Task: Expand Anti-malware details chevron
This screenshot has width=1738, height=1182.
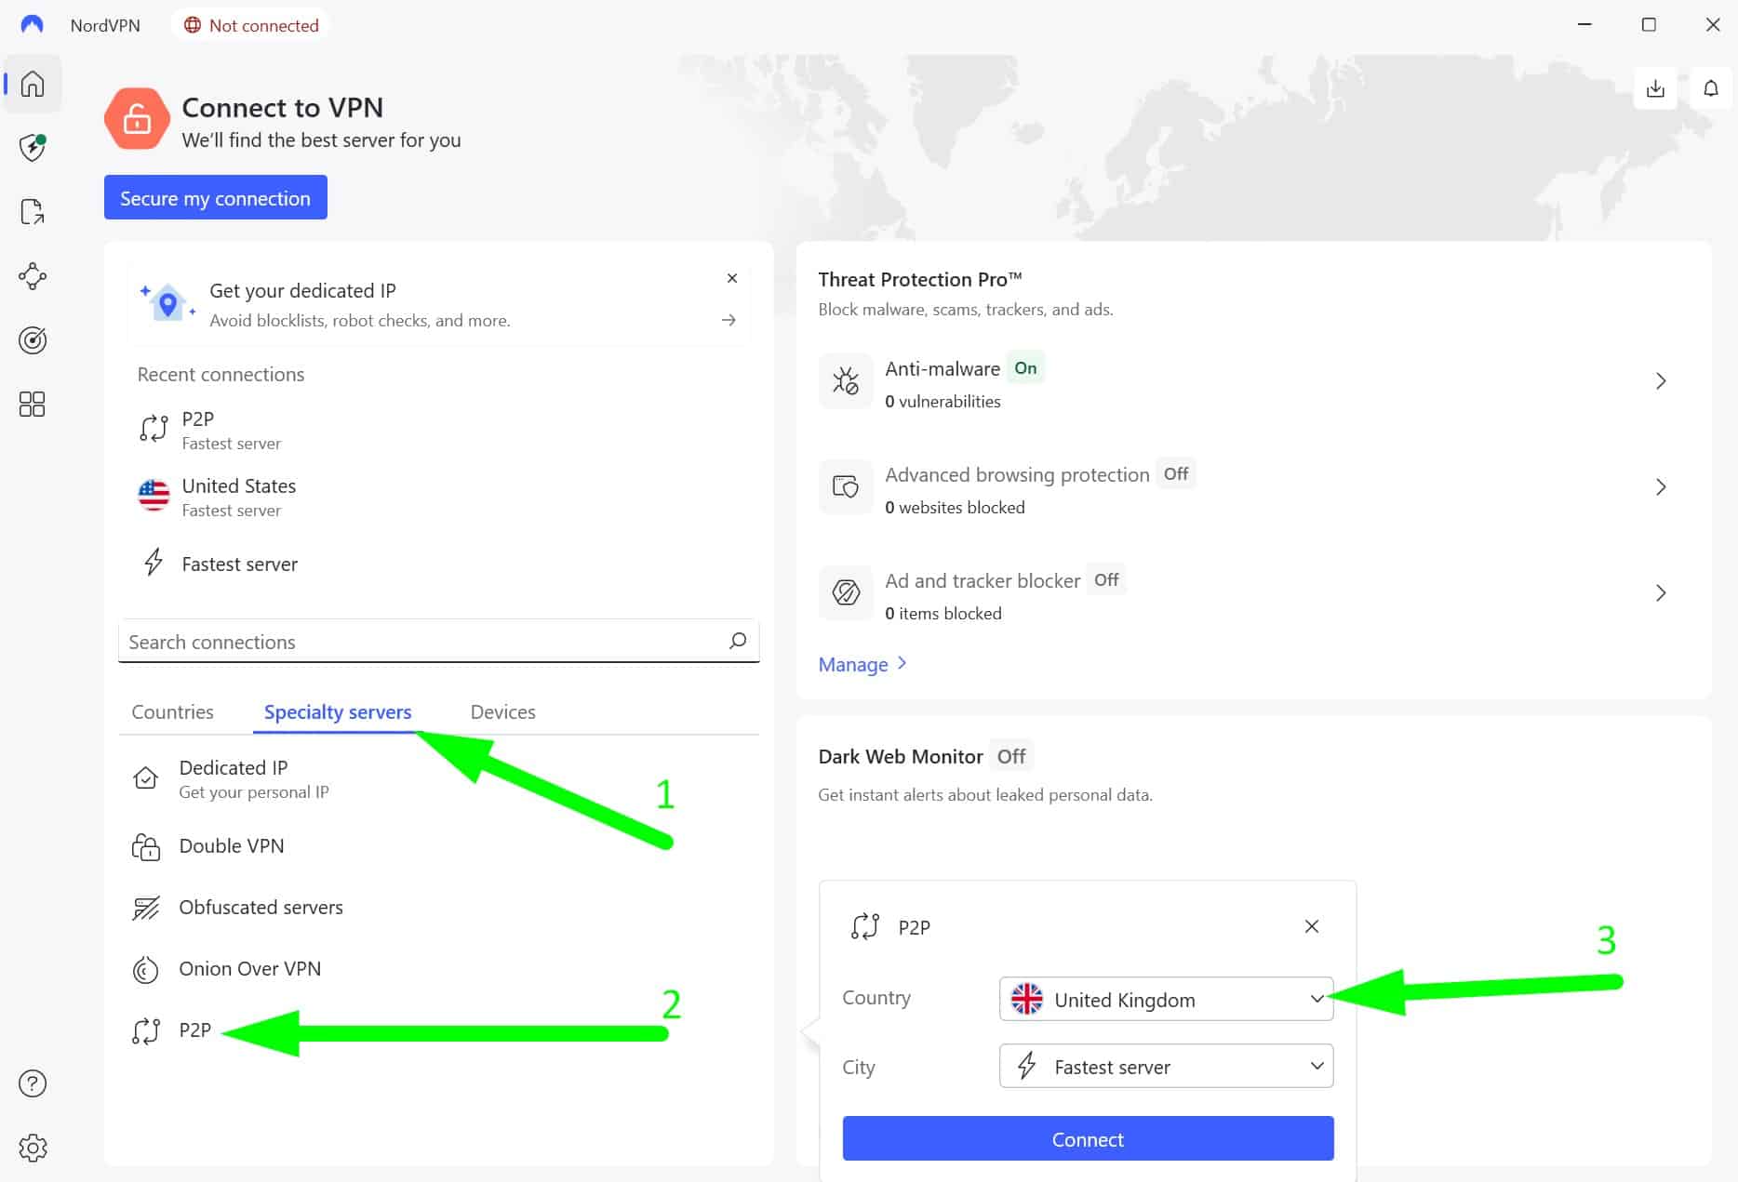Action: (x=1661, y=381)
